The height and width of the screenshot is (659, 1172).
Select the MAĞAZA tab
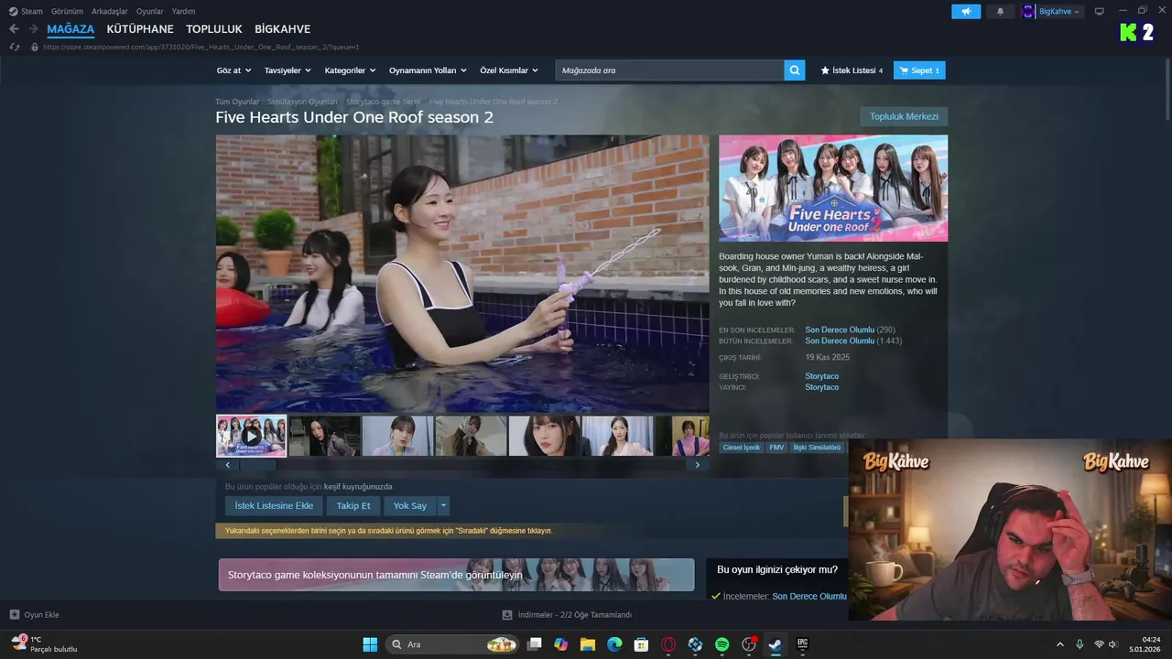(71, 29)
